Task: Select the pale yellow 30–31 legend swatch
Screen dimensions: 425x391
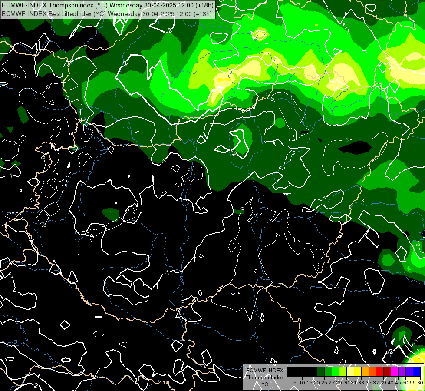Action: pyautogui.click(x=350, y=371)
